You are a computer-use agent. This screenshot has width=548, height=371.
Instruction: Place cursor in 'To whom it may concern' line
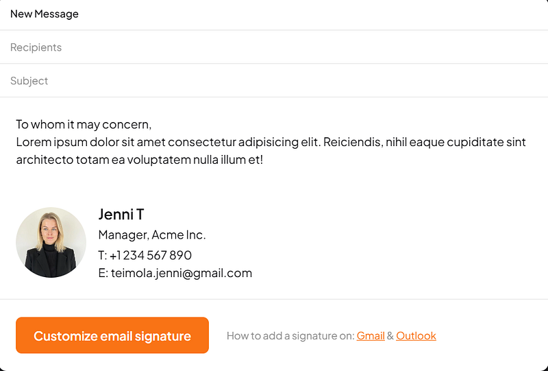click(x=84, y=125)
